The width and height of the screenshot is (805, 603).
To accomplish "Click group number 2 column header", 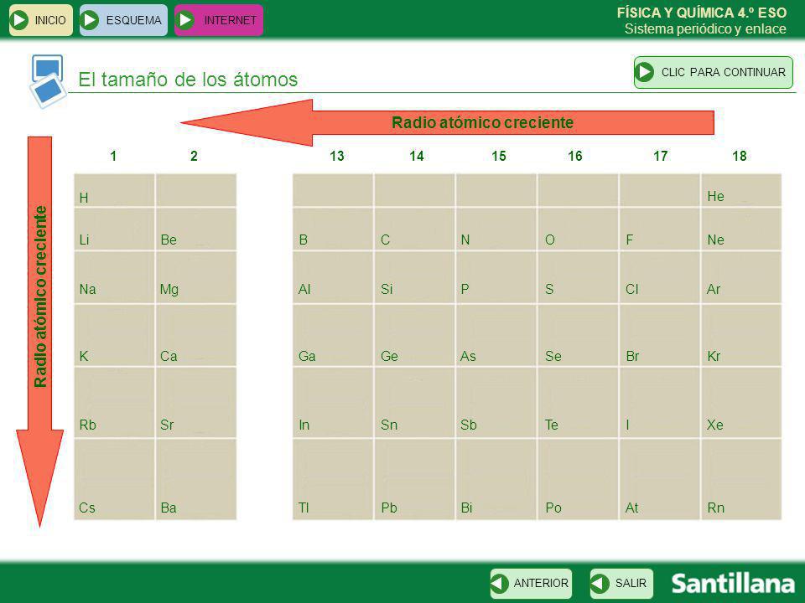I will tap(194, 156).
